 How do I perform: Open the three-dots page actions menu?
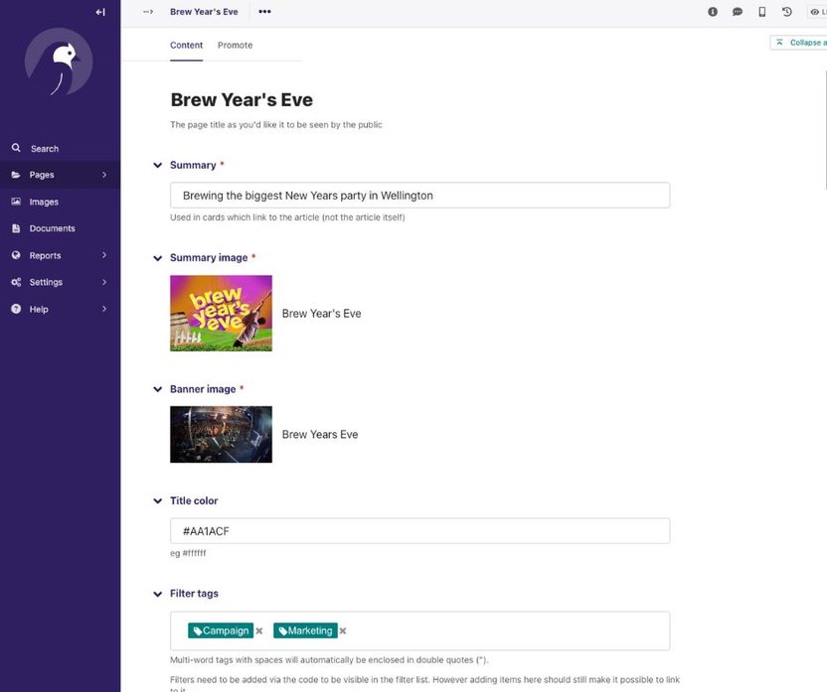coord(264,12)
